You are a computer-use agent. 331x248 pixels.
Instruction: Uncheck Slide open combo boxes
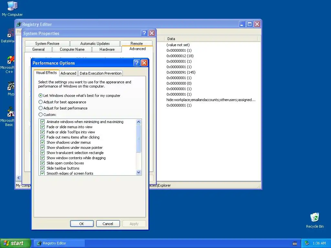click(42, 163)
